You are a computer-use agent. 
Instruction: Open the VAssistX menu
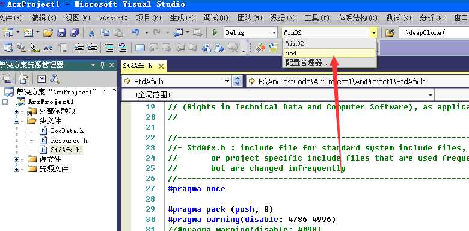[x=114, y=18]
